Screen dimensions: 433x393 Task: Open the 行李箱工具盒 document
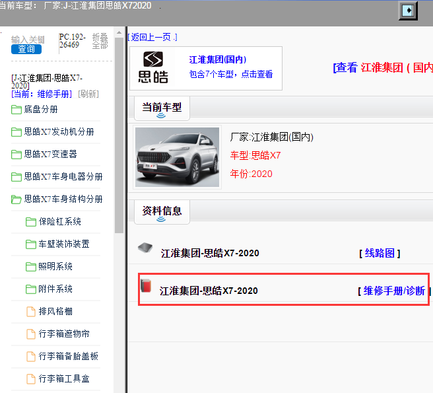pyautogui.click(x=64, y=378)
